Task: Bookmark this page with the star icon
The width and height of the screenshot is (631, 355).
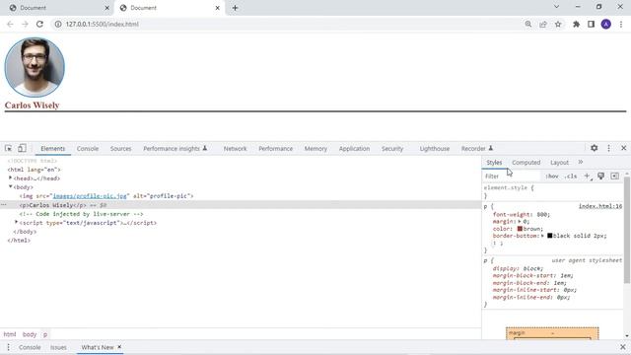Action: 558,24
